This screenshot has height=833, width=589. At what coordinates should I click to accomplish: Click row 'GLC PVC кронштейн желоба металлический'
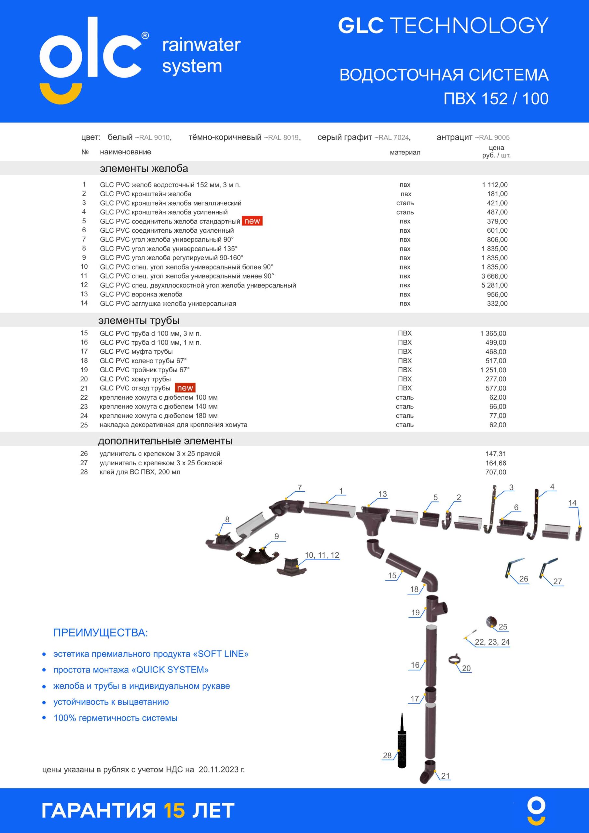point(294,203)
